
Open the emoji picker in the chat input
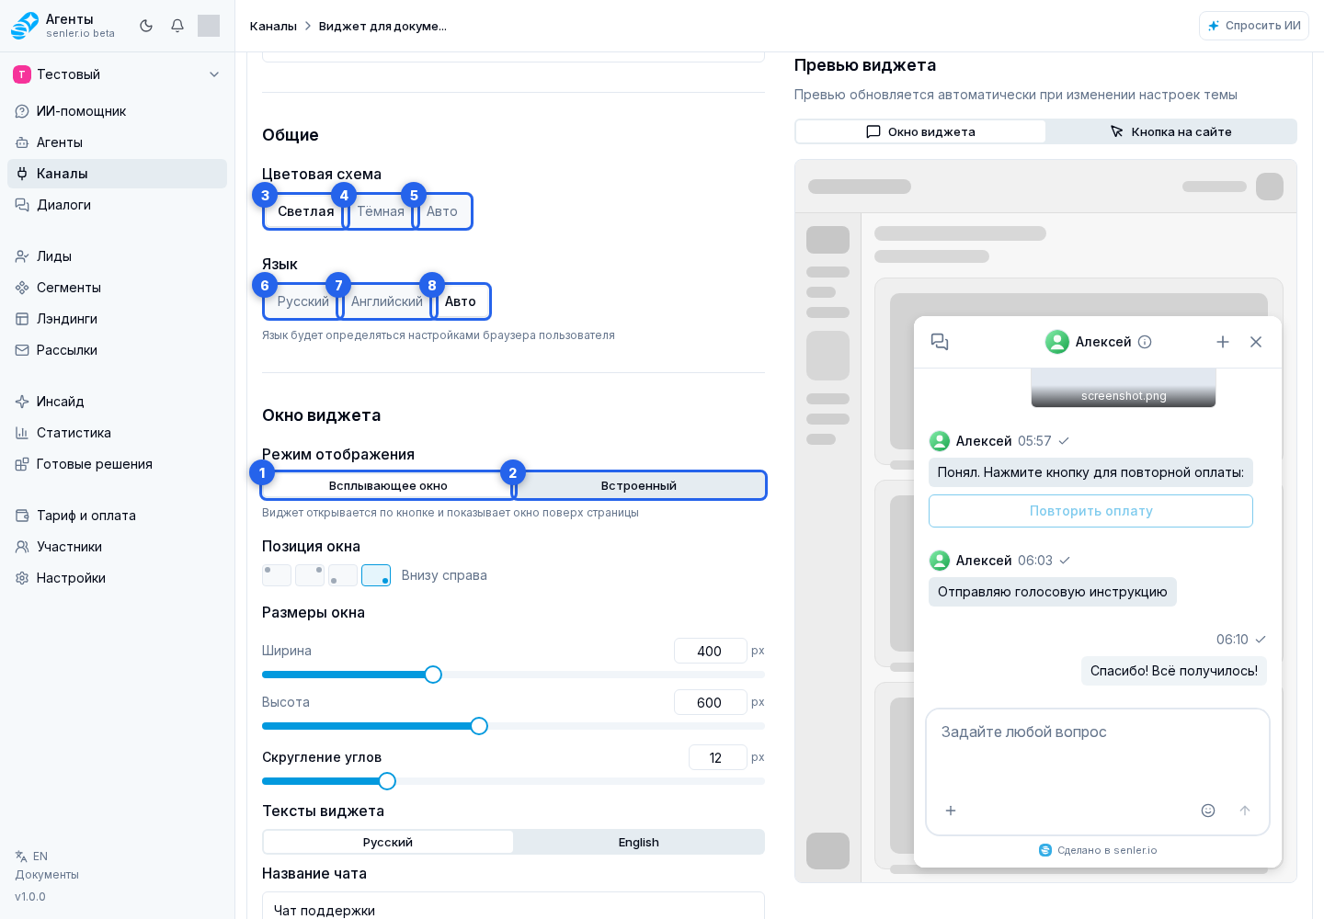tap(1208, 811)
